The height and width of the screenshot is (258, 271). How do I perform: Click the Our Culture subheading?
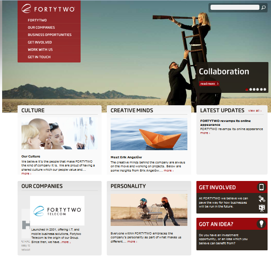tap(31, 157)
